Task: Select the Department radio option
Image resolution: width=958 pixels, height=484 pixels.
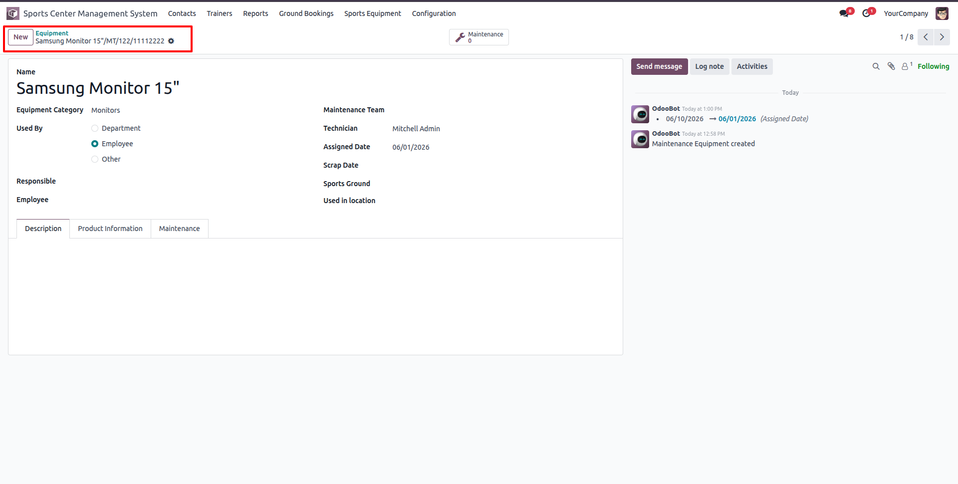Action: (95, 128)
